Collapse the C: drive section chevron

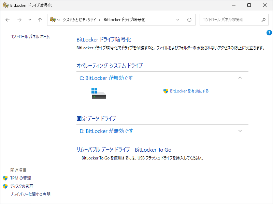[240, 78]
